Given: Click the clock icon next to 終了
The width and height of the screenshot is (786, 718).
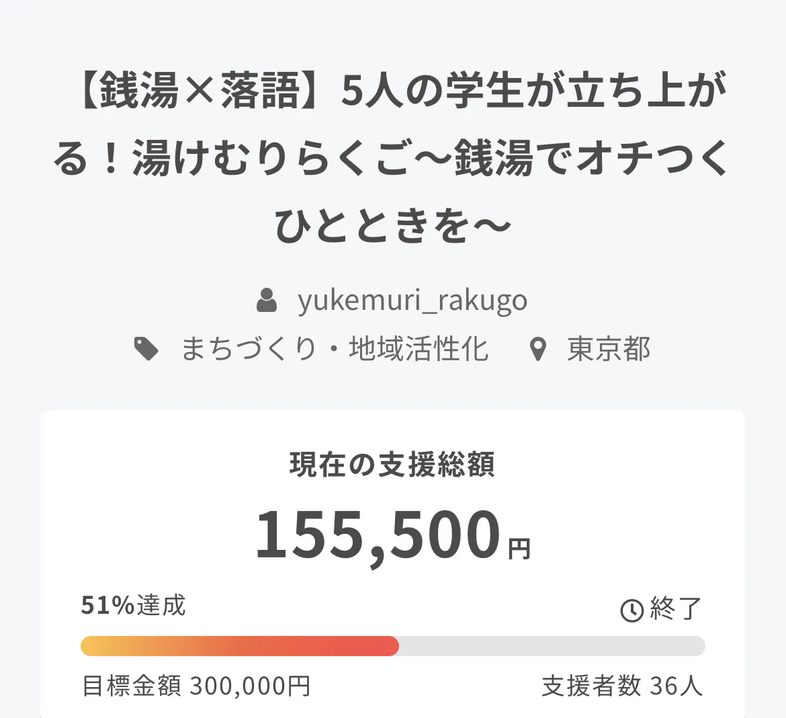Looking at the screenshot, I should tap(631, 610).
